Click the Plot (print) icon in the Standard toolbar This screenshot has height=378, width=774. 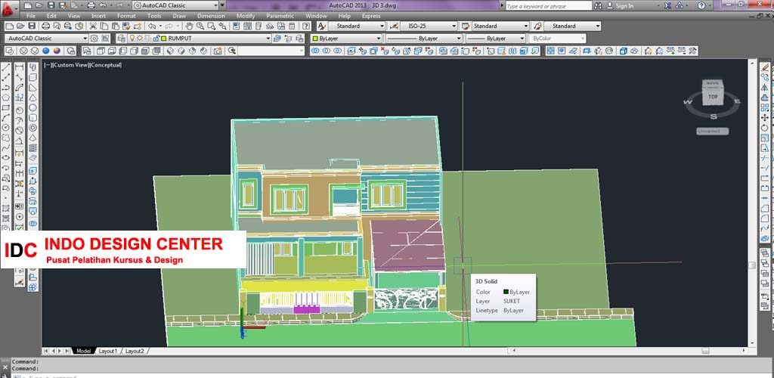(46, 26)
